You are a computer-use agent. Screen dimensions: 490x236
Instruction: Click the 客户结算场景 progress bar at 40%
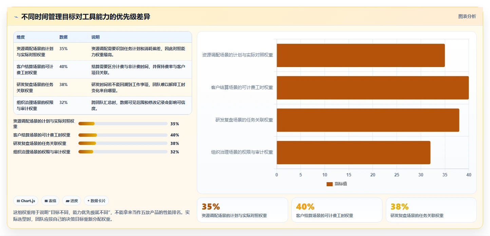pyautogui.click(x=123, y=135)
